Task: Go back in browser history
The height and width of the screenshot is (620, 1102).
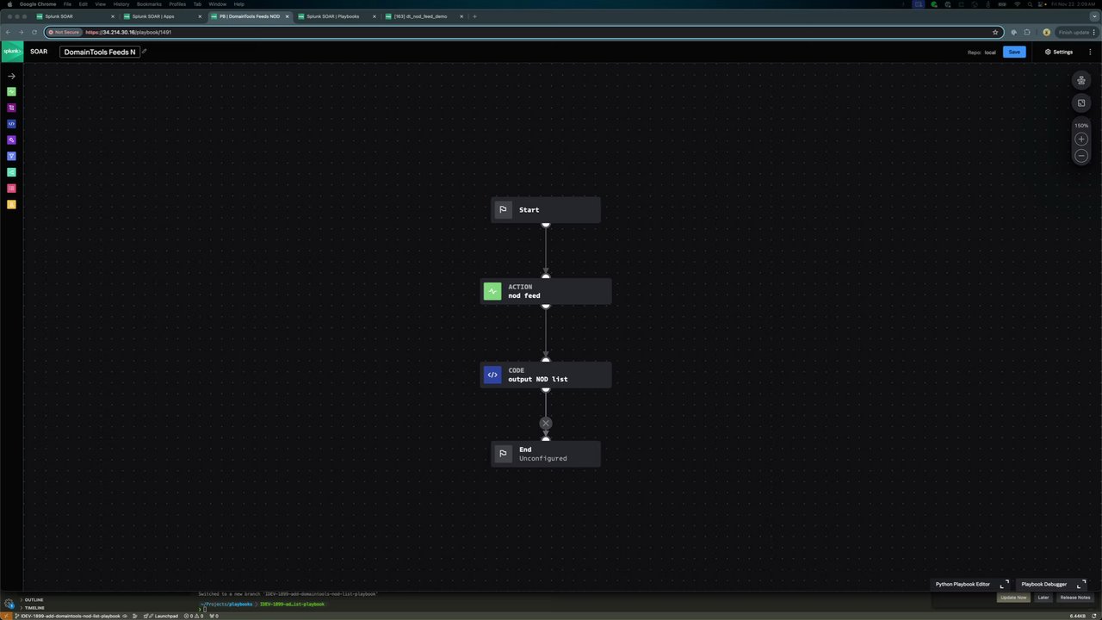Action: (9, 32)
